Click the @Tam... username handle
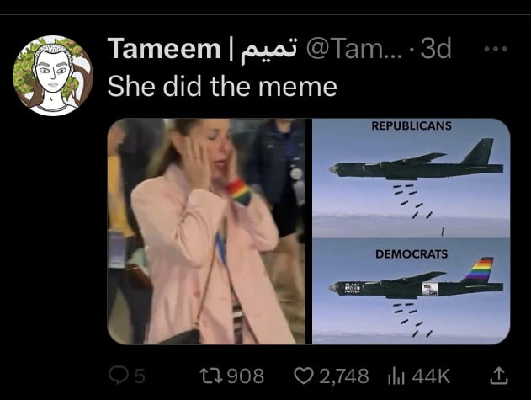Viewport: 531px width, 400px height. pyautogui.click(x=354, y=49)
